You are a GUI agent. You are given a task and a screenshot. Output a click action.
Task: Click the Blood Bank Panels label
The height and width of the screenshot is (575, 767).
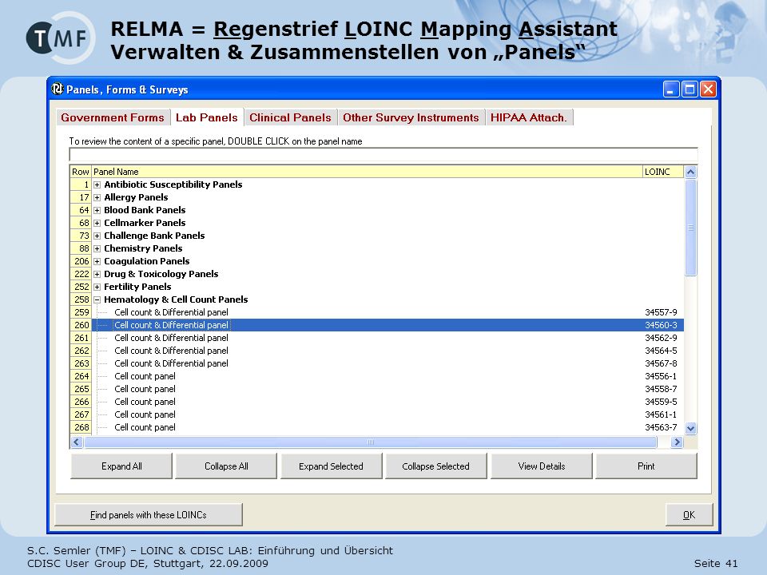click(x=145, y=210)
